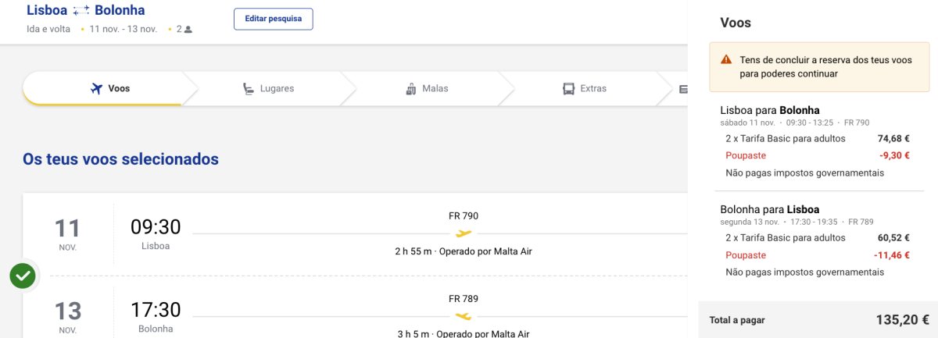The image size is (938, 338).
Task: Click the yellow plane icon under FR 789
Action: tap(464, 316)
